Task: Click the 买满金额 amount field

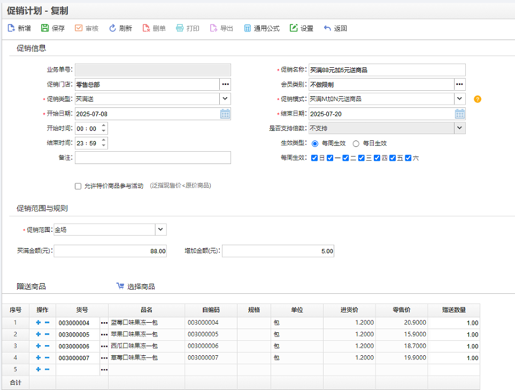Action: [110, 251]
